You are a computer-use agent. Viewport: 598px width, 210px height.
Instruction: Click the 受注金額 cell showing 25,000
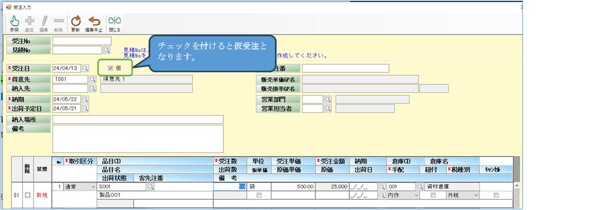coord(332,187)
